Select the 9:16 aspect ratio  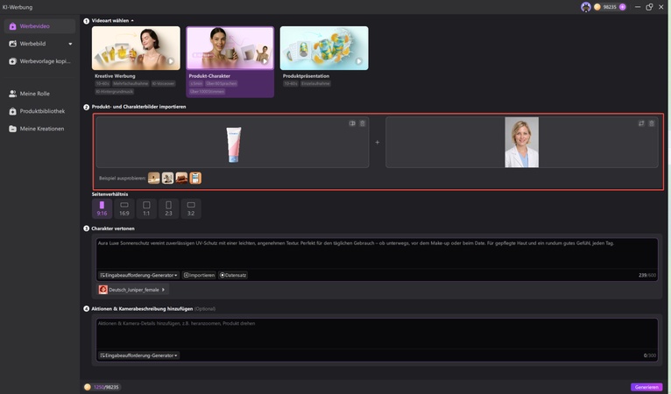pos(102,208)
